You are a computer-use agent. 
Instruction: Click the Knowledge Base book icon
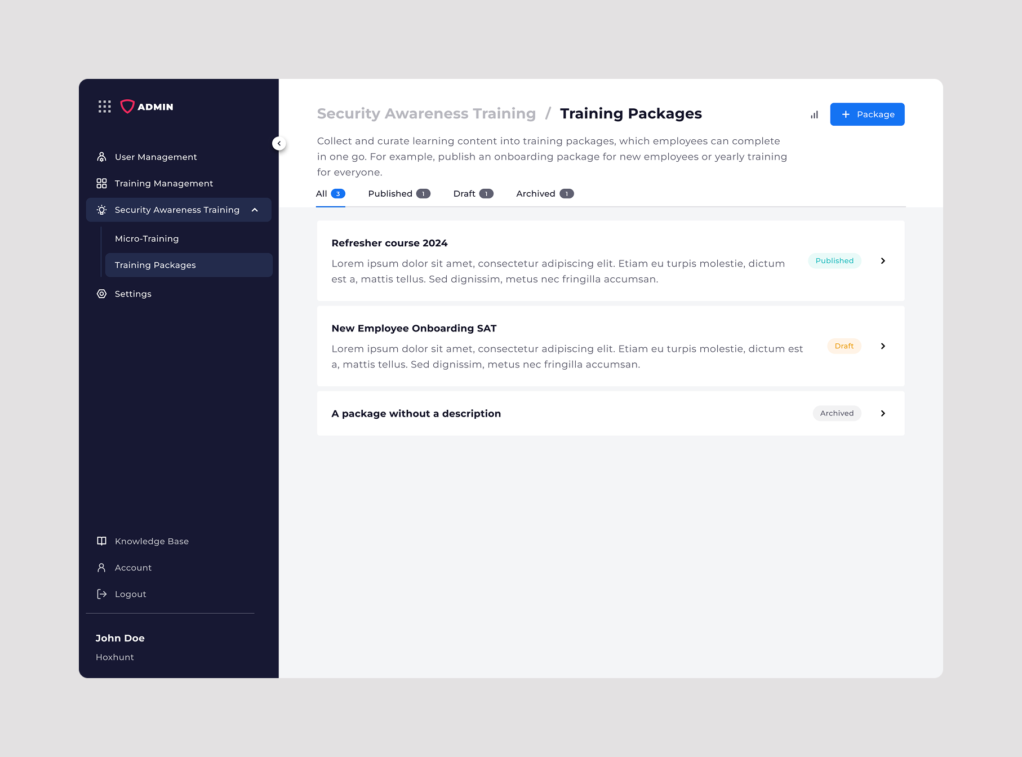tap(101, 541)
